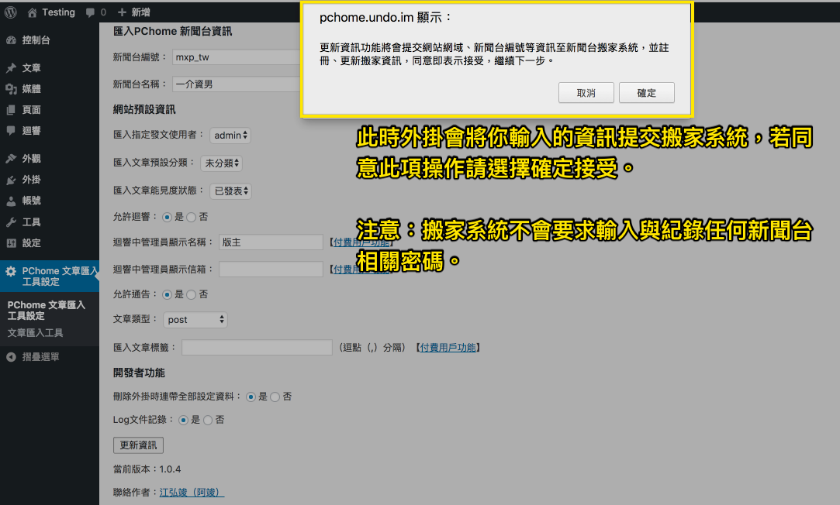Viewport: 840px width, 505px height.
Task: Click the 設定 sliders icon
Action: click(x=12, y=243)
